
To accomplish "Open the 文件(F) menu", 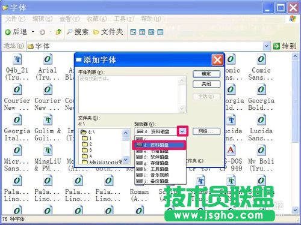I will pos(15,19).
